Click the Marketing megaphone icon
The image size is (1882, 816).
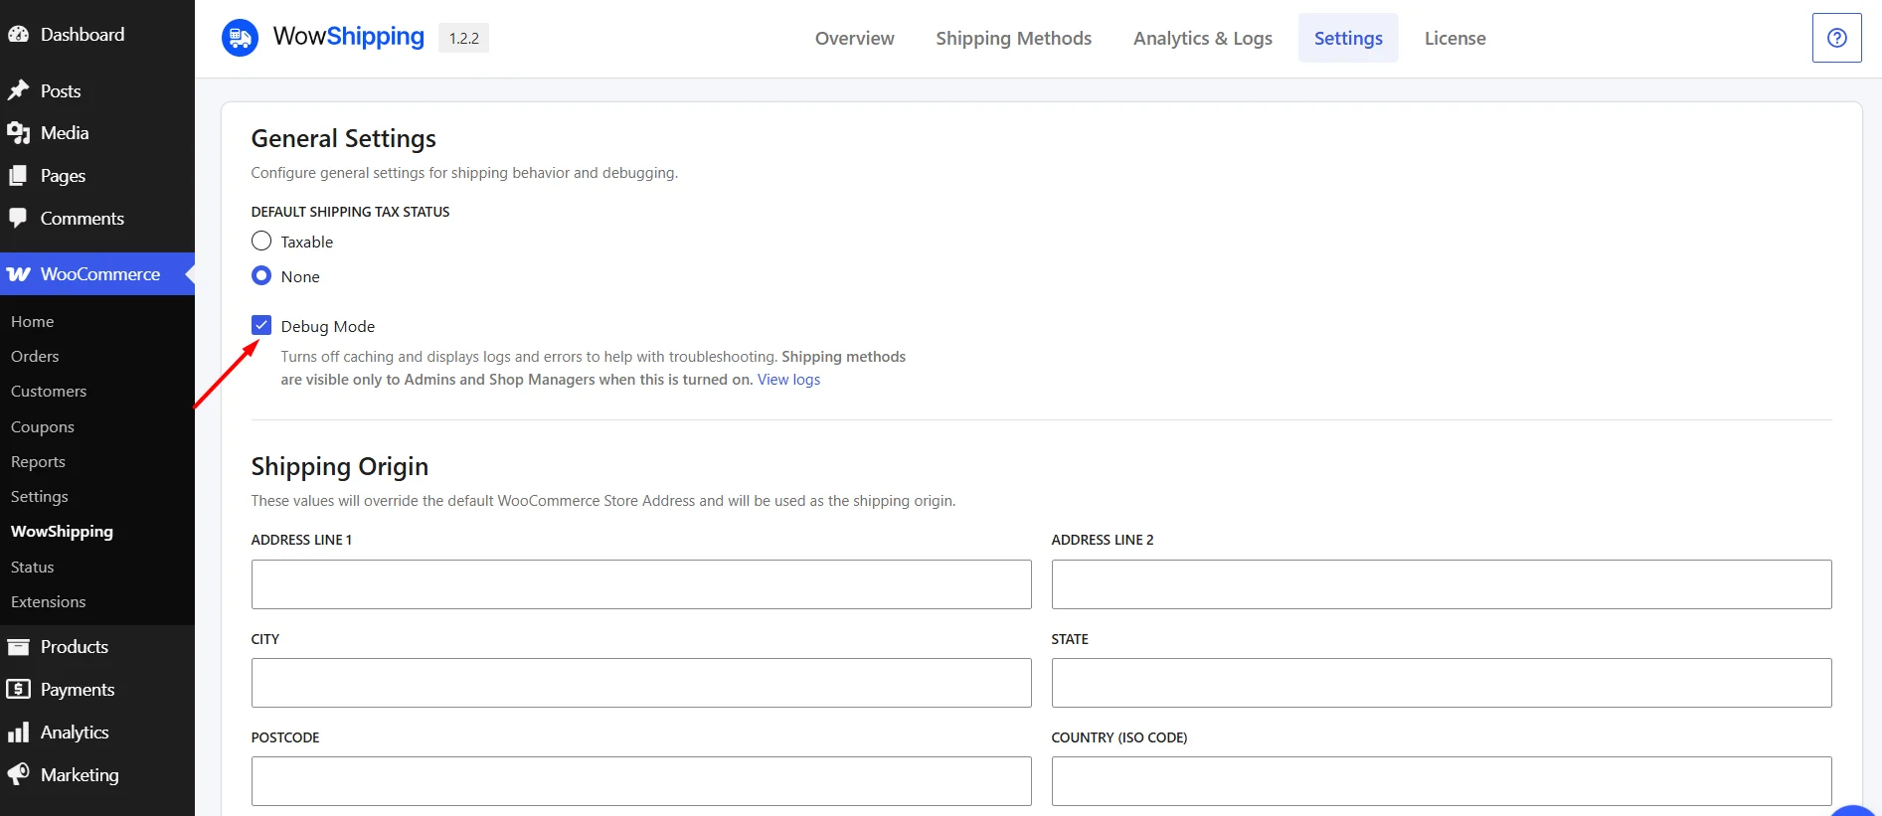(18, 775)
